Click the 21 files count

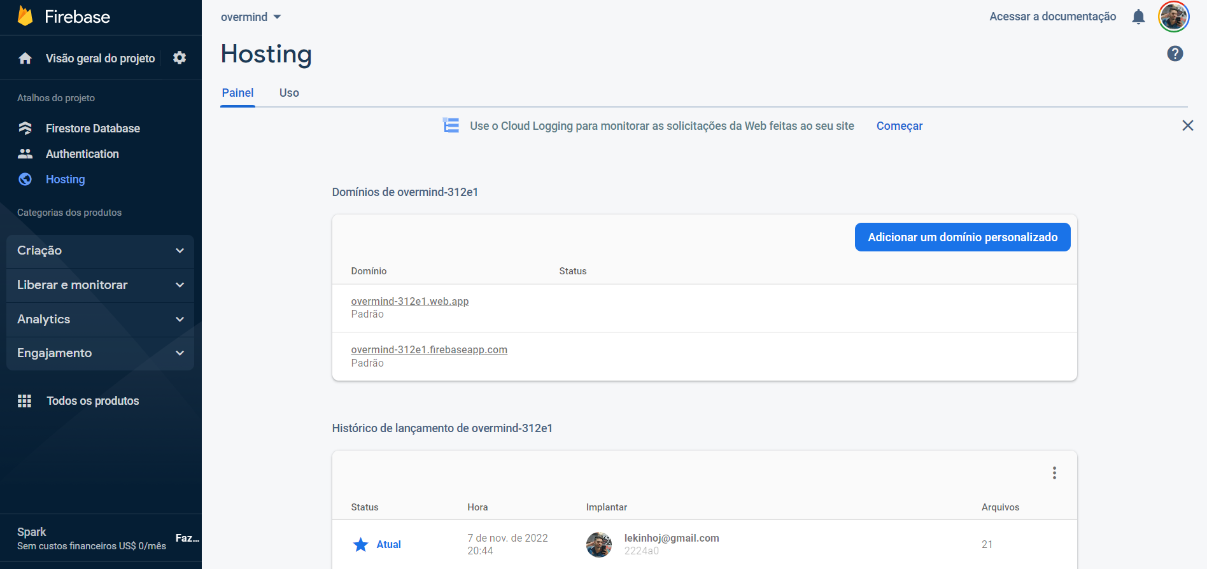[987, 545]
